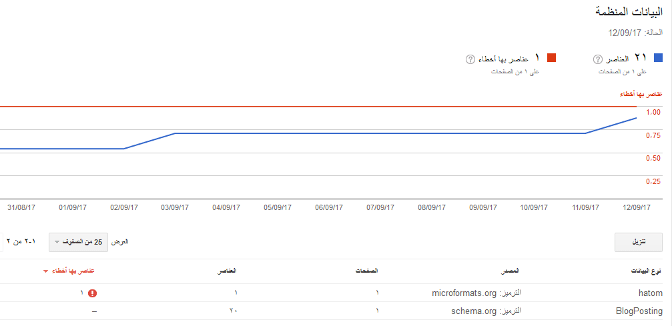Click the sort arrow on errors column header
This screenshot has width=672, height=326.
pyautogui.click(x=45, y=272)
